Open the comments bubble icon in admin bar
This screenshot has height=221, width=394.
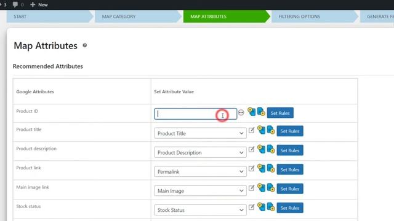pos(15,4)
